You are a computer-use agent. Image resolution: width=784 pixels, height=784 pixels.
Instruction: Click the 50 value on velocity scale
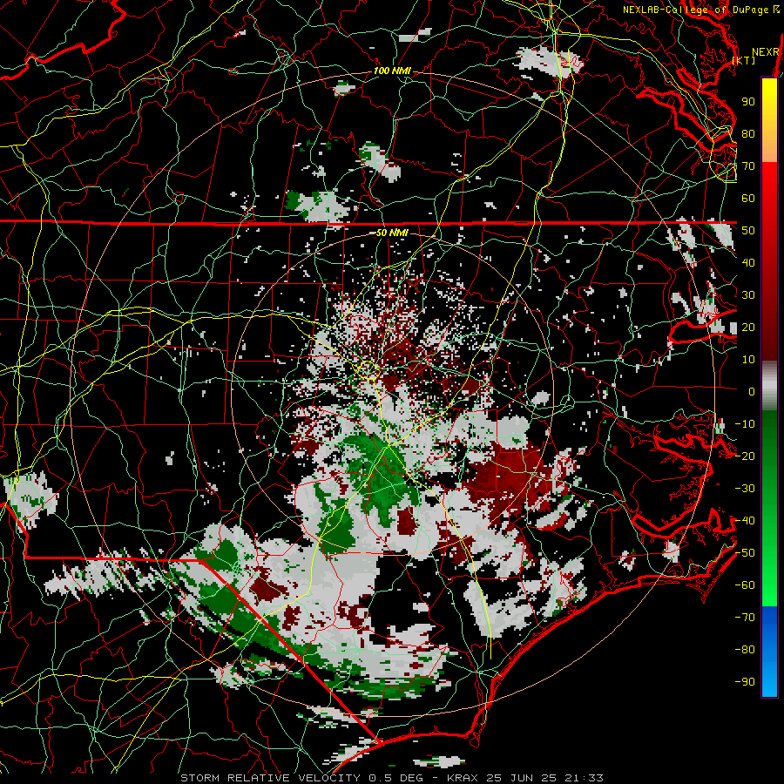(x=748, y=231)
